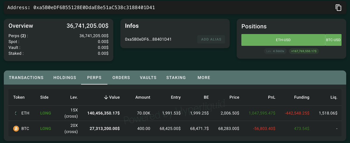Click the shortened address in Infos

tap(148, 39)
